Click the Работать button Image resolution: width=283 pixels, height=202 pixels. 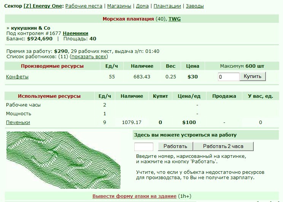coord(175,146)
